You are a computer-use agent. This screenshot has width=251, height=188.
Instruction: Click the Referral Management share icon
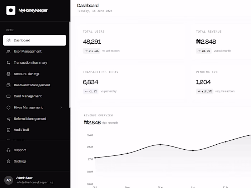pyautogui.click(x=9, y=119)
